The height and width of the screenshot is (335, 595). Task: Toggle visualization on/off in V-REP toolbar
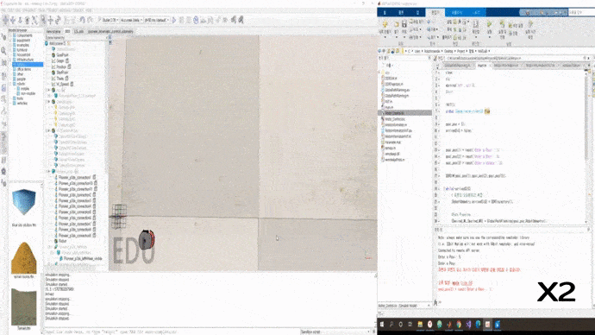pos(225,20)
